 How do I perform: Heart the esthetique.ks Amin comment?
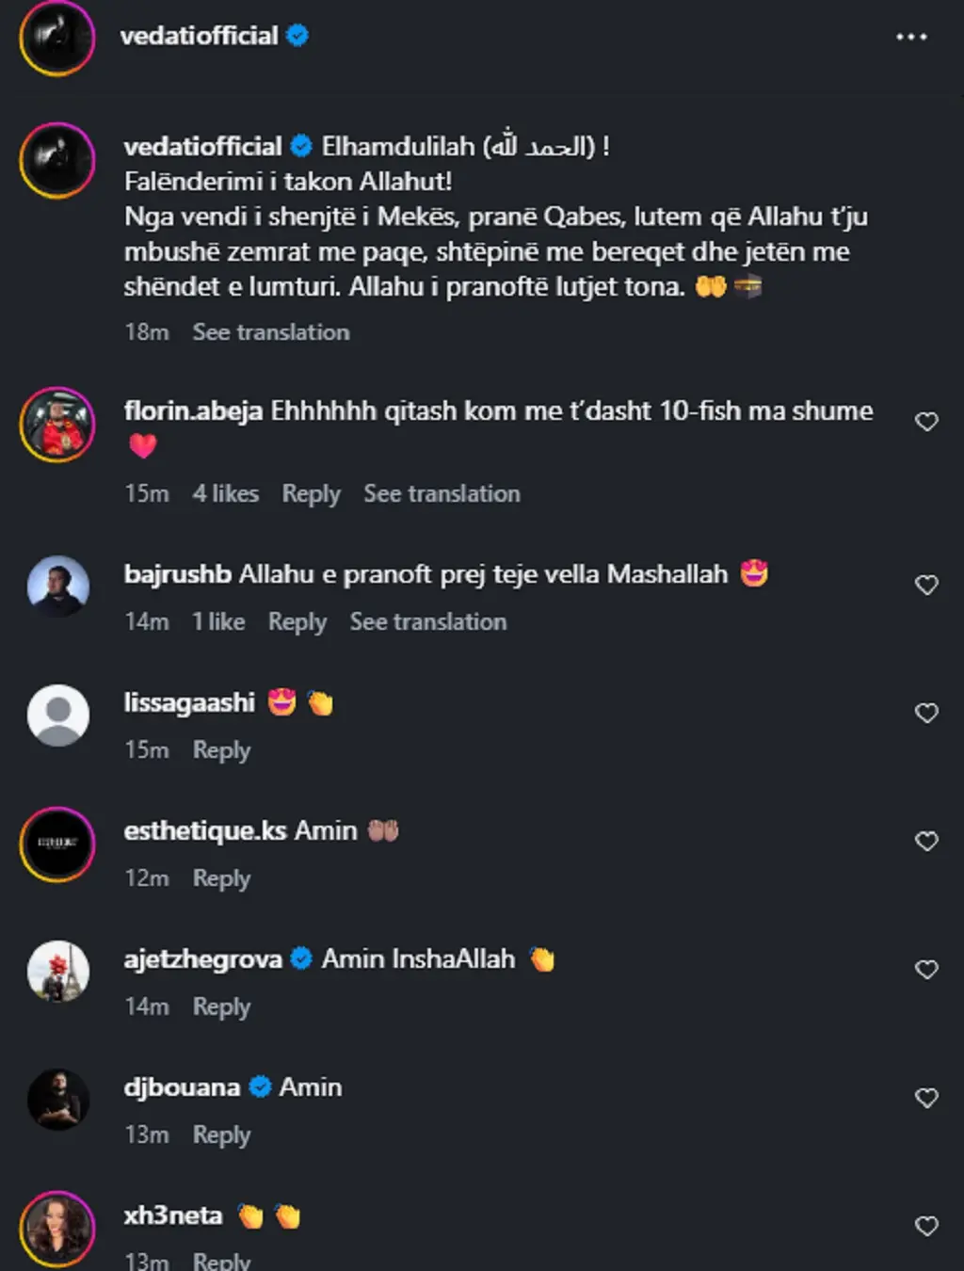point(926,841)
